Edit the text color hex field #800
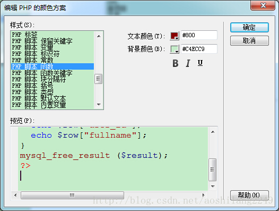279x211 pixels. tap(199, 35)
